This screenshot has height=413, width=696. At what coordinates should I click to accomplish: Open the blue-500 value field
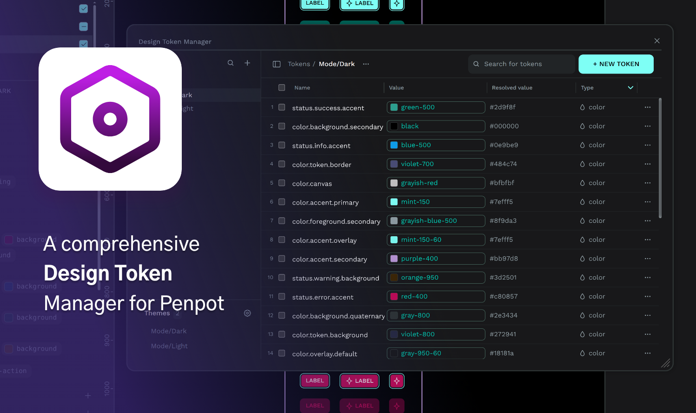tap(436, 145)
